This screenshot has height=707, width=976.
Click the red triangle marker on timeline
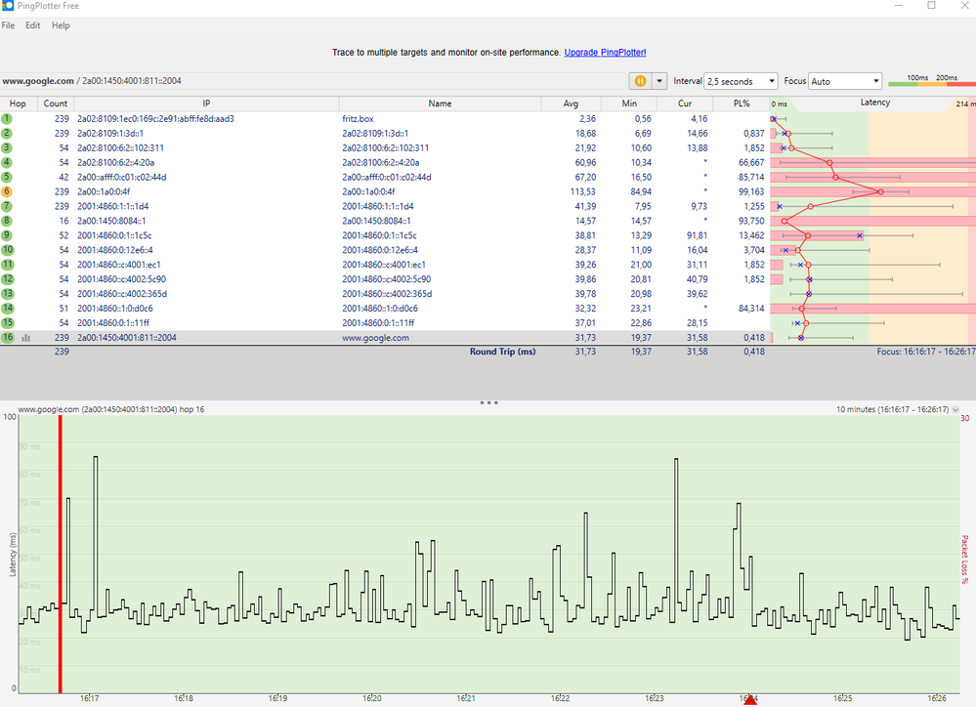point(750,700)
